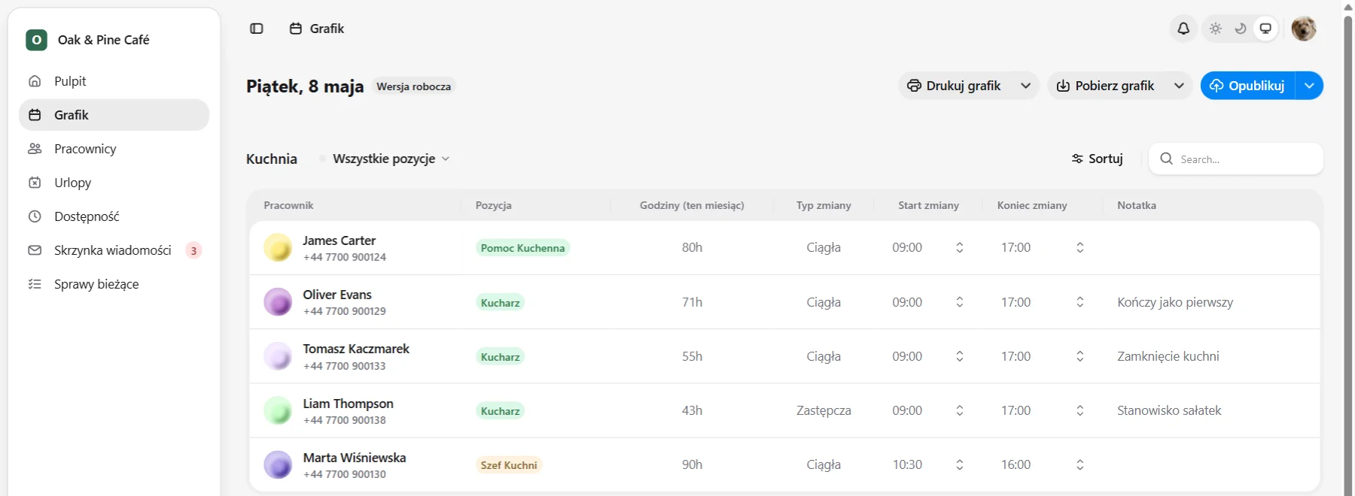Adjust Tomasz Kaczmarek start time stepper
This screenshot has height=496, width=1355.
[x=960, y=356]
